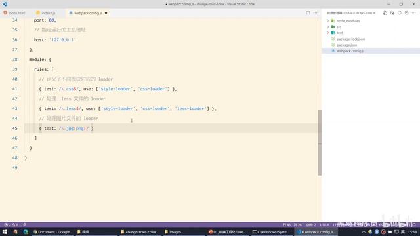
Task: Click the package-lock.json file icon
Action: [x=333, y=39]
